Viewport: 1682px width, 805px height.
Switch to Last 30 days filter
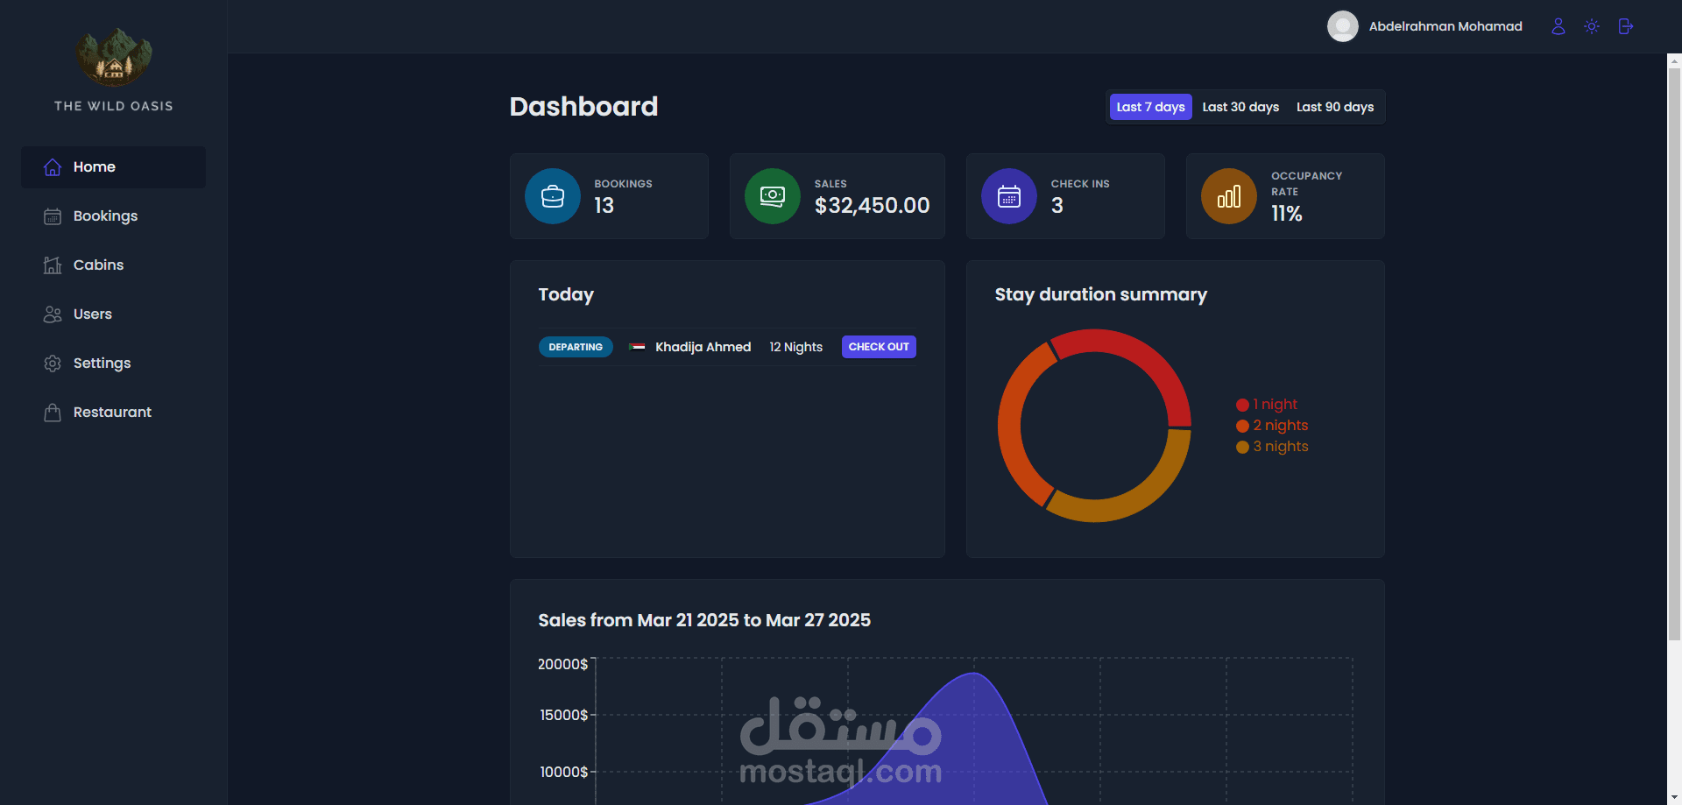(1240, 107)
